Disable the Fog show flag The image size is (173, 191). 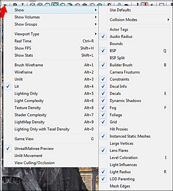coord(136,108)
